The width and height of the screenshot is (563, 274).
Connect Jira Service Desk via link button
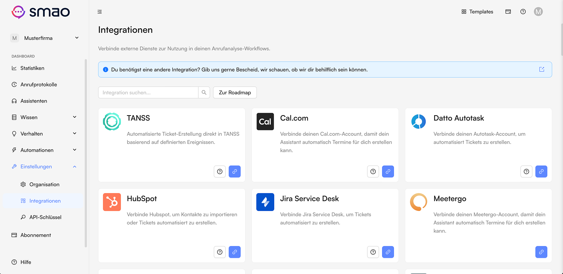pyautogui.click(x=388, y=252)
